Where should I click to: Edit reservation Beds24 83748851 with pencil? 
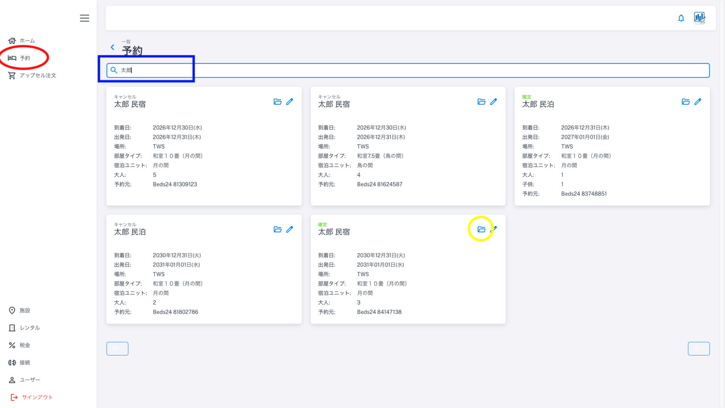click(x=698, y=102)
